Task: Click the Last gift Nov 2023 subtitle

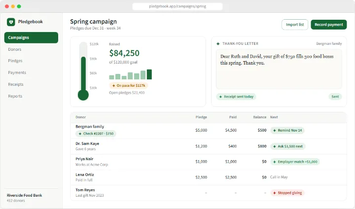Action: (90, 195)
